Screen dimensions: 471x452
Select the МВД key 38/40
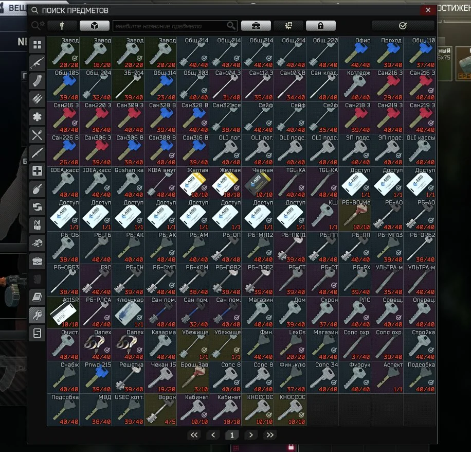(x=96, y=410)
